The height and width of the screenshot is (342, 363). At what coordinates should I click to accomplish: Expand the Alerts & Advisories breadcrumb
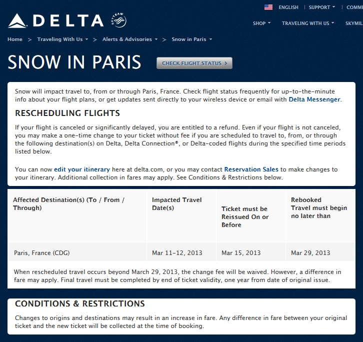[x=130, y=39]
